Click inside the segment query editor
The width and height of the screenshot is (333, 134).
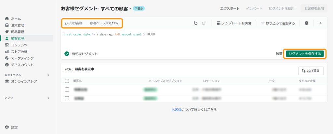192,39
